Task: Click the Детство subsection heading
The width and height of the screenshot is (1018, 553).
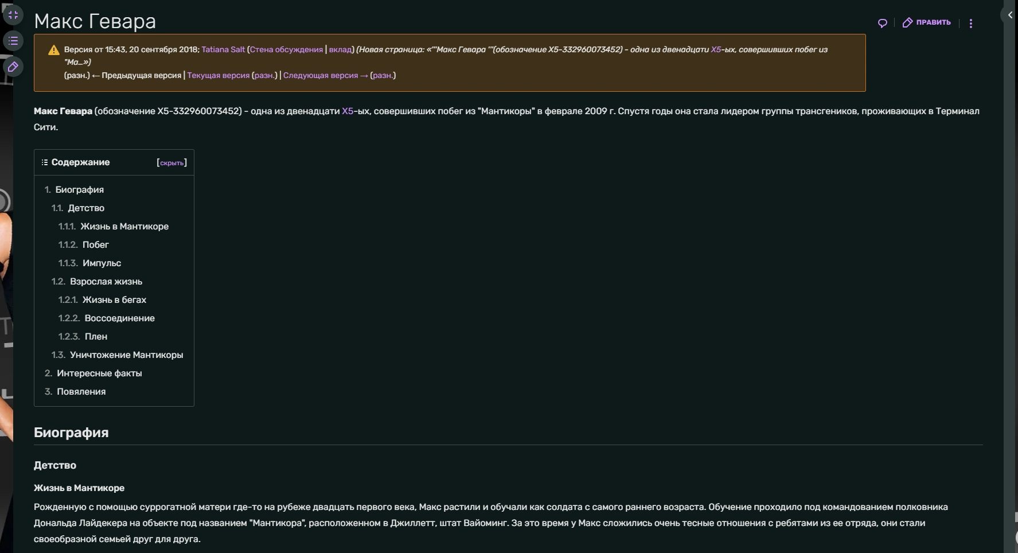Action: point(55,465)
